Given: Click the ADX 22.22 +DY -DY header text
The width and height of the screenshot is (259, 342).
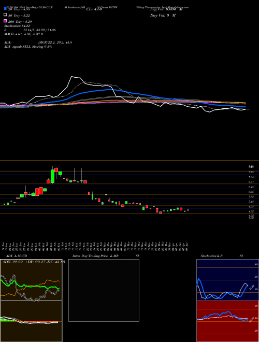Looking at the screenshot, I should 33,262.
